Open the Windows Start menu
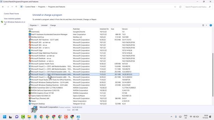 click(4, 117)
